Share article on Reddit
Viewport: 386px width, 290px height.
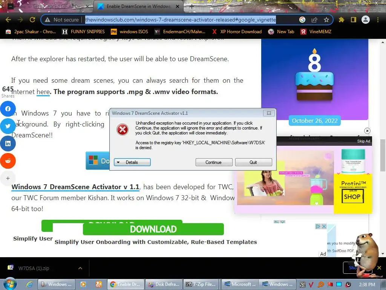point(8,161)
